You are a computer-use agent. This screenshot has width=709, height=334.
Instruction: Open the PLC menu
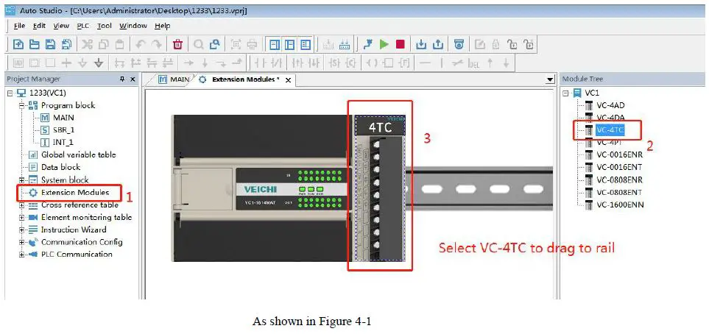click(x=83, y=26)
